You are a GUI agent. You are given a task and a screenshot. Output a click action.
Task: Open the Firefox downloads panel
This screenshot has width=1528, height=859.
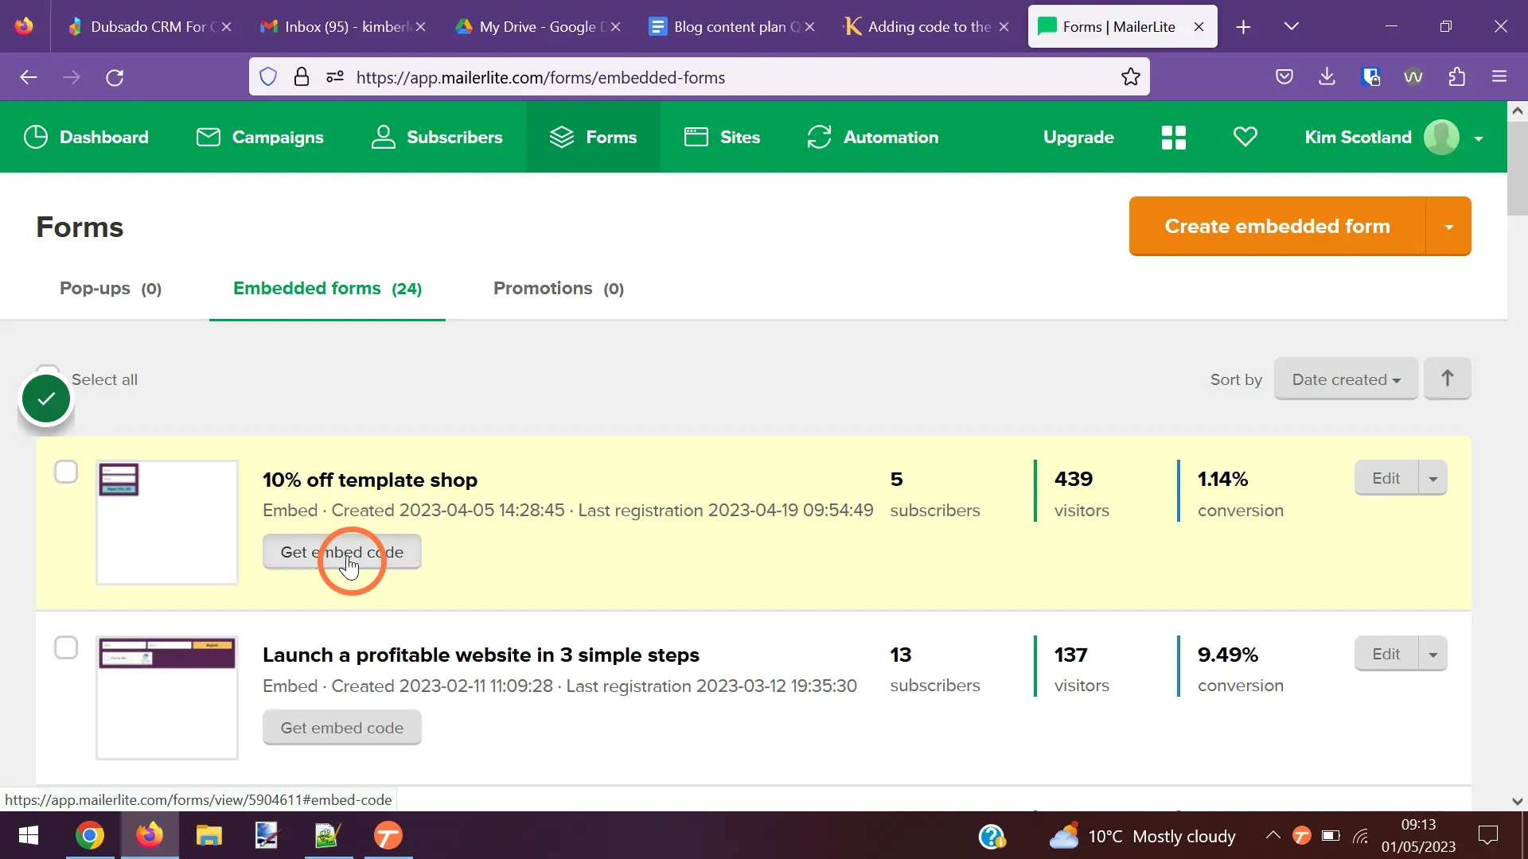click(1327, 77)
